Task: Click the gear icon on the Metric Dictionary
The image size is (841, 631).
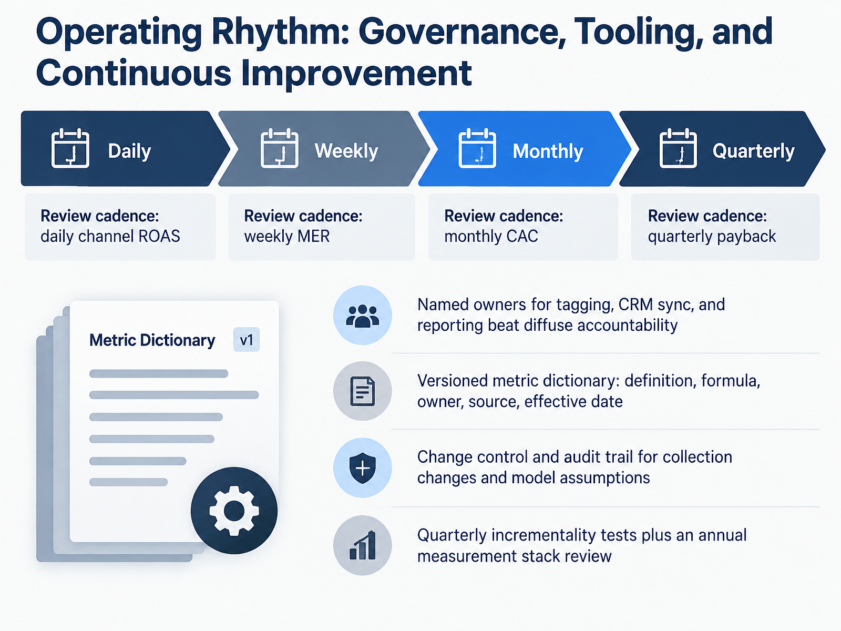Action: (x=234, y=511)
